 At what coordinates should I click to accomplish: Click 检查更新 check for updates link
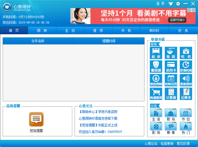(x=167, y=143)
